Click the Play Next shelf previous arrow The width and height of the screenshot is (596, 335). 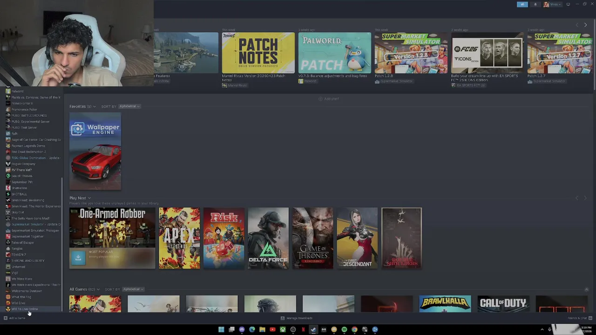pos(577,198)
